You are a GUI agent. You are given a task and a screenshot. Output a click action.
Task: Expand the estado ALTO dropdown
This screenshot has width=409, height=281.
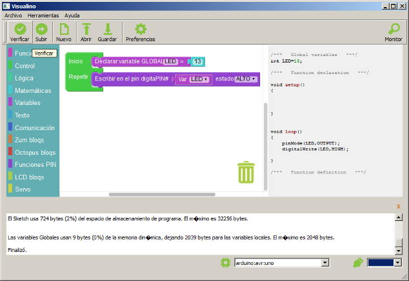[x=246, y=79]
